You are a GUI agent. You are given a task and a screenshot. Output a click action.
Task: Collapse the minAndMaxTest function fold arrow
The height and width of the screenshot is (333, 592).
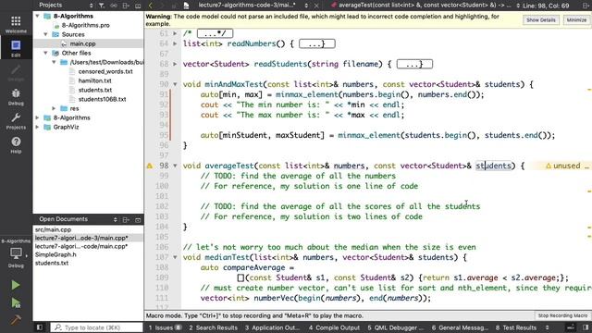pyautogui.click(x=175, y=84)
